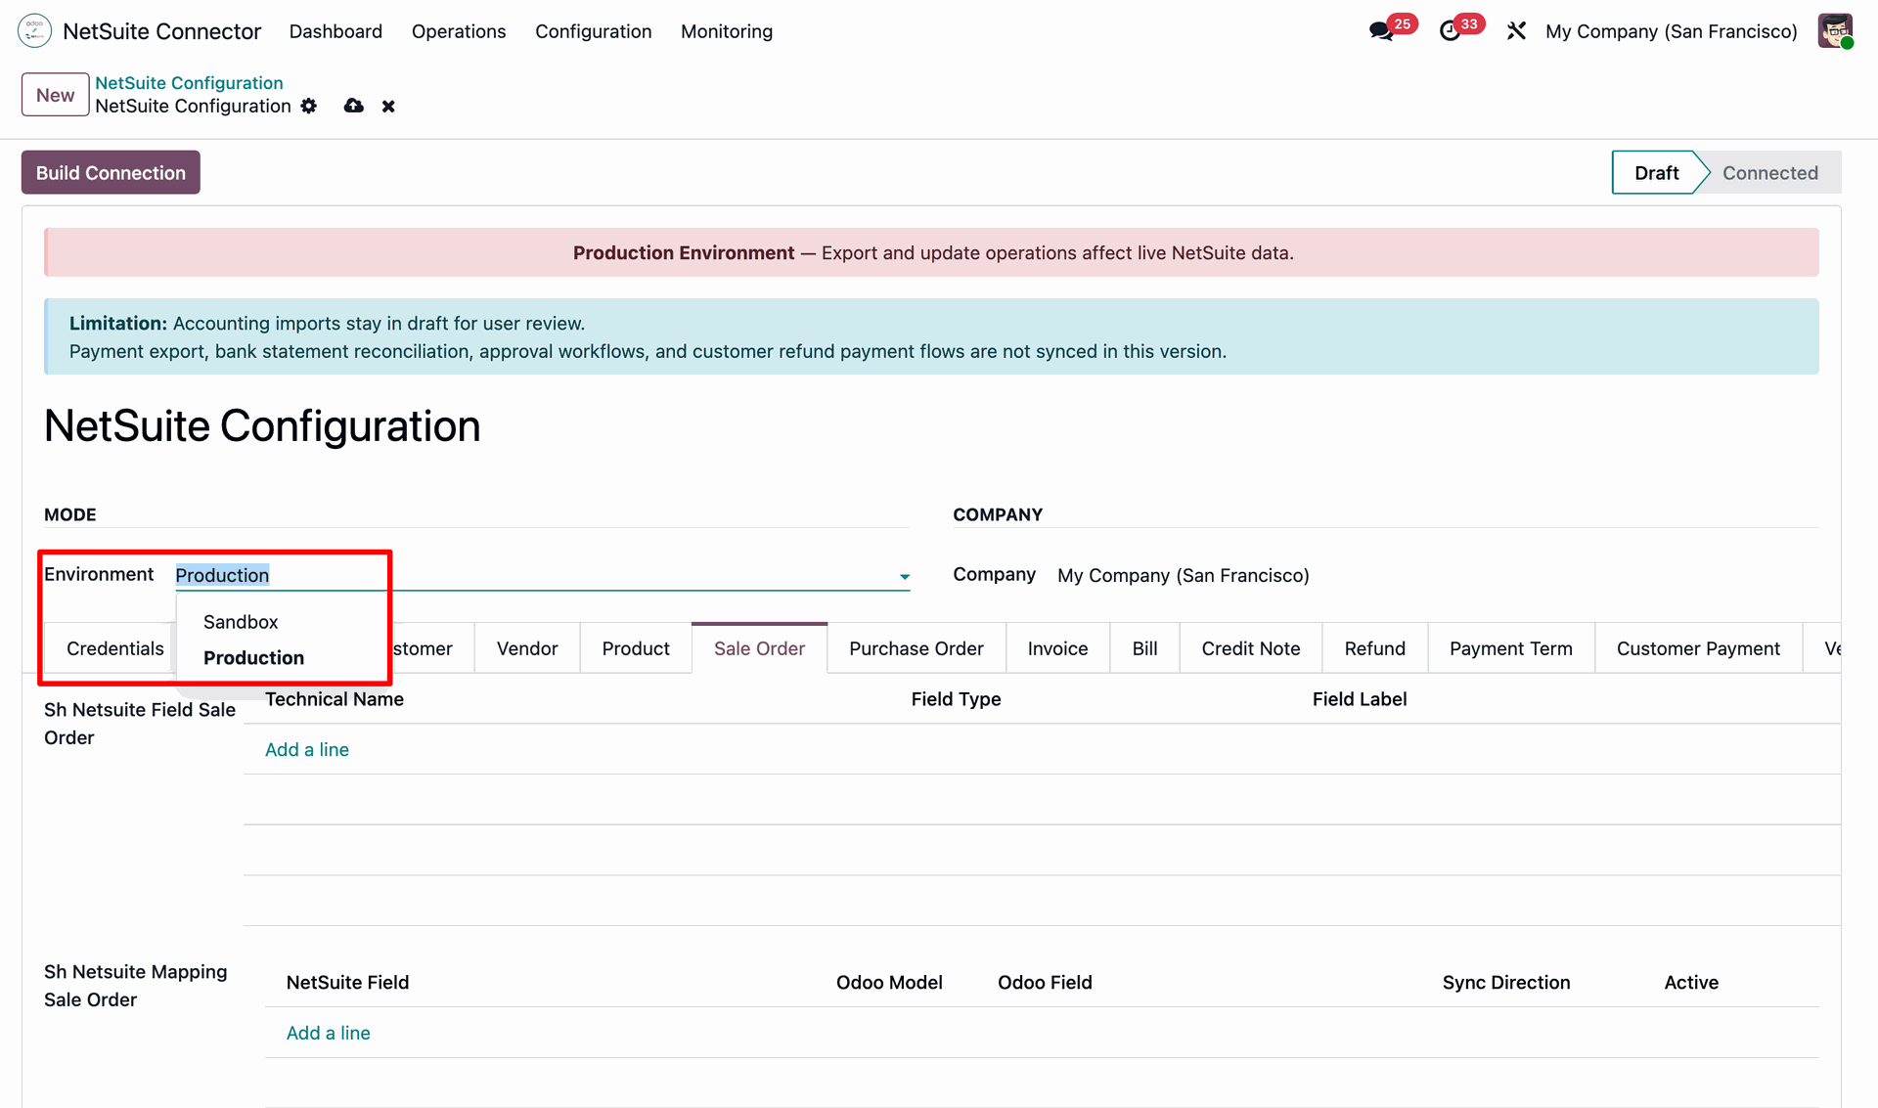Open the Monitoring menu
This screenshot has width=1878, height=1108.
point(727,31)
